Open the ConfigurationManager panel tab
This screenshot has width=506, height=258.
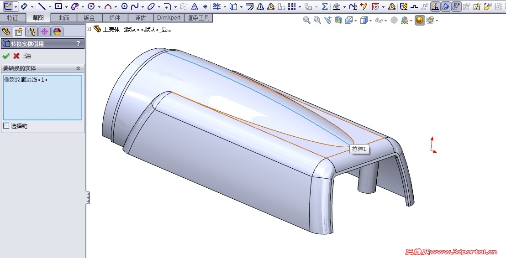[32, 31]
